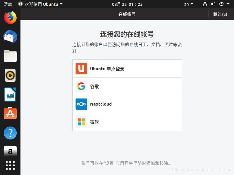Expand the 欢迎使用 Ubuntu app menu
234x175 pixels.
coord(40,4)
